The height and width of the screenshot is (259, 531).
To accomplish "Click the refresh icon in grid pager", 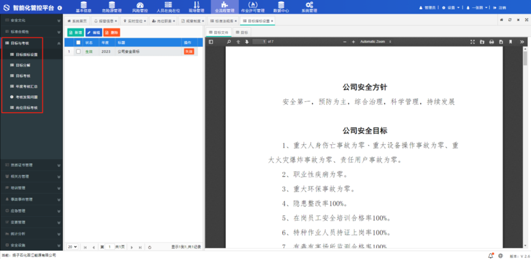I will tap(149, 247).
